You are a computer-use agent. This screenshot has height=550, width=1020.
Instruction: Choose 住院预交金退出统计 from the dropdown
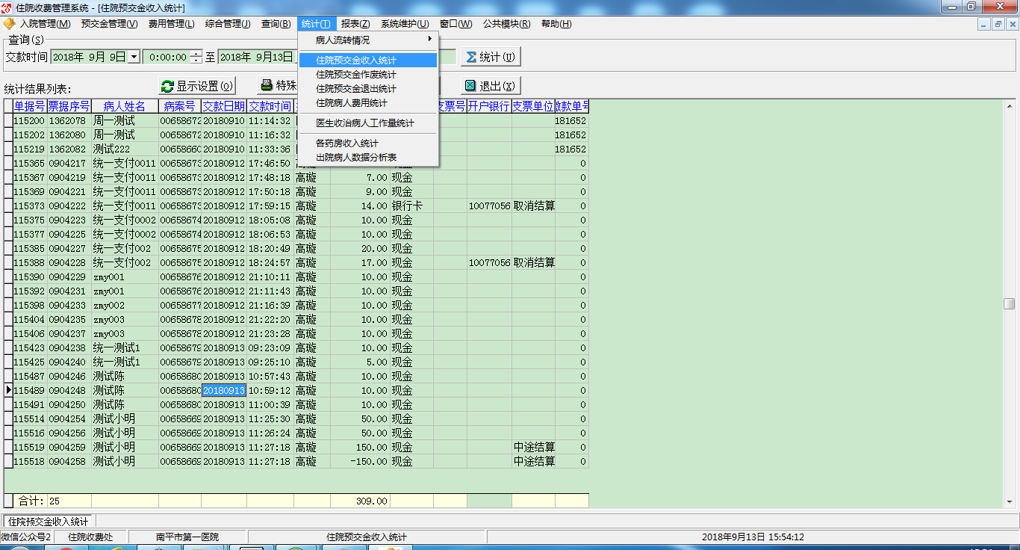(368, 89)
